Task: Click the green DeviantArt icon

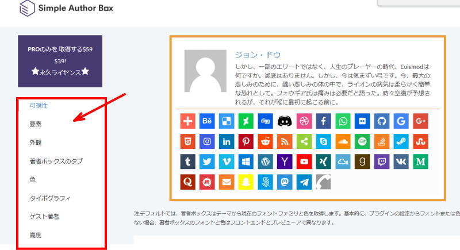Action: click(246, 121)
